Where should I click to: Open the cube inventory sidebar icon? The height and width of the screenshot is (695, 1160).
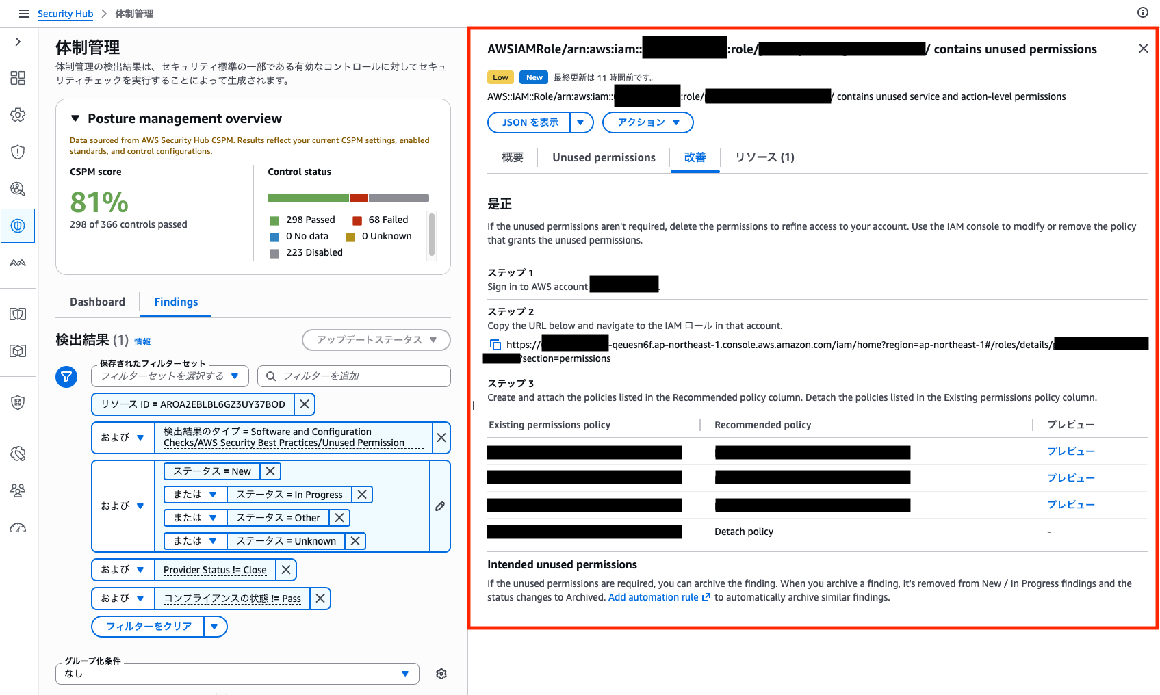pos(18,351)
